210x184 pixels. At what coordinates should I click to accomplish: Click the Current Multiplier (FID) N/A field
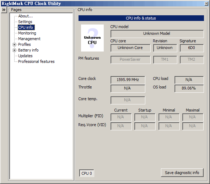pyautogui.click(x=121, y=117)
